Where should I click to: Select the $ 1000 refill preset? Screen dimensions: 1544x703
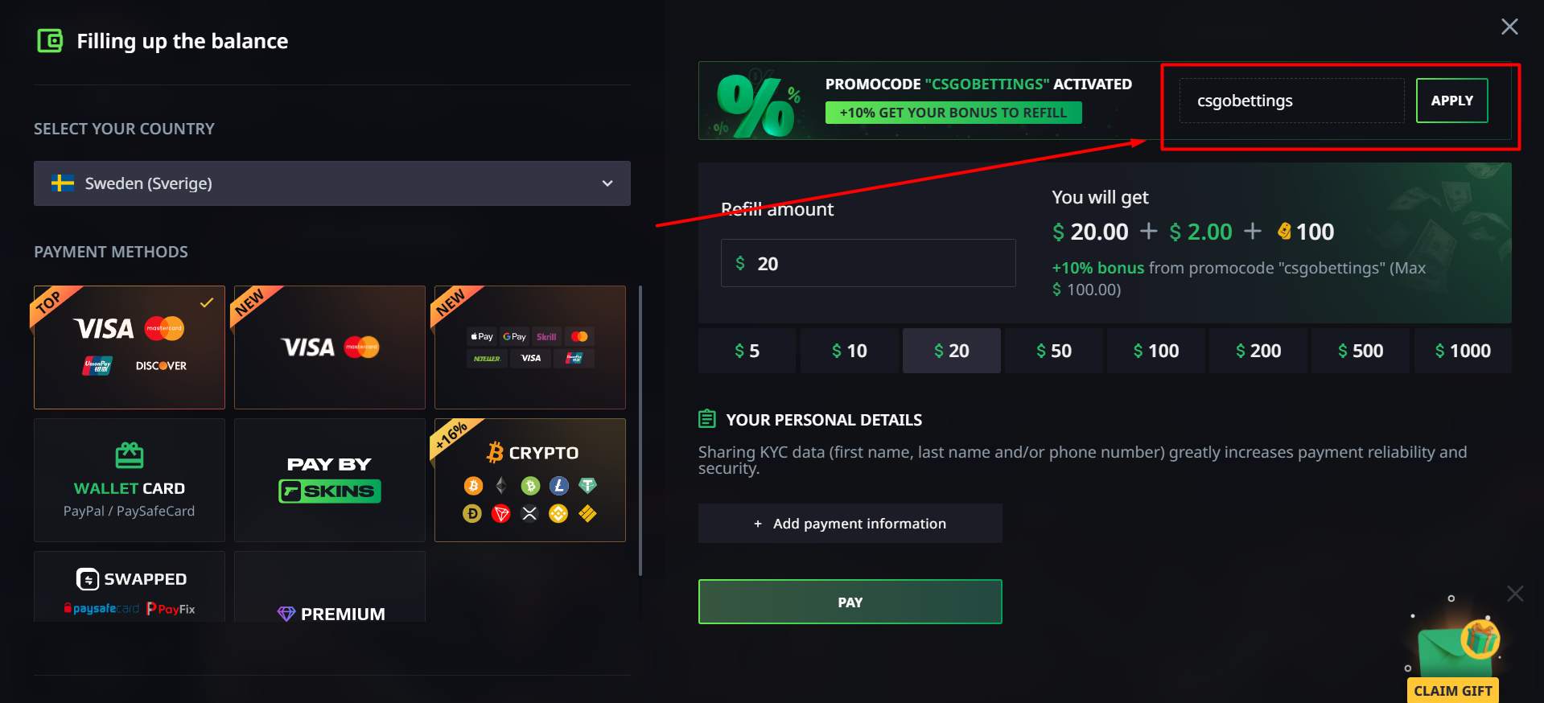pos(1462,351)
